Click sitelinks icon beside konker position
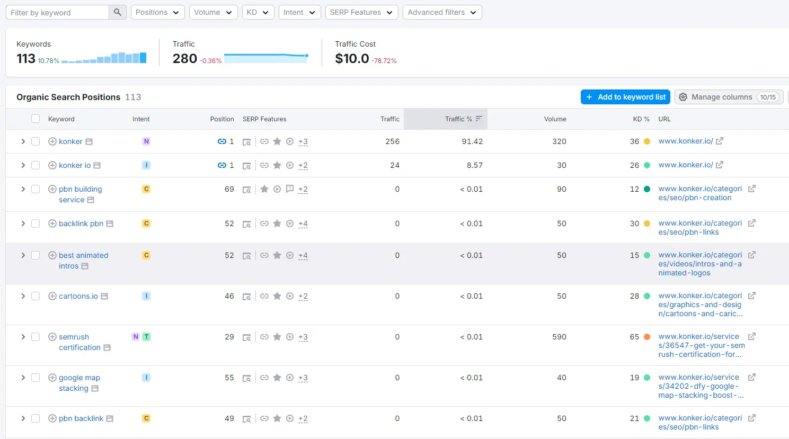 pyautogui.click(x=222, y=141)
